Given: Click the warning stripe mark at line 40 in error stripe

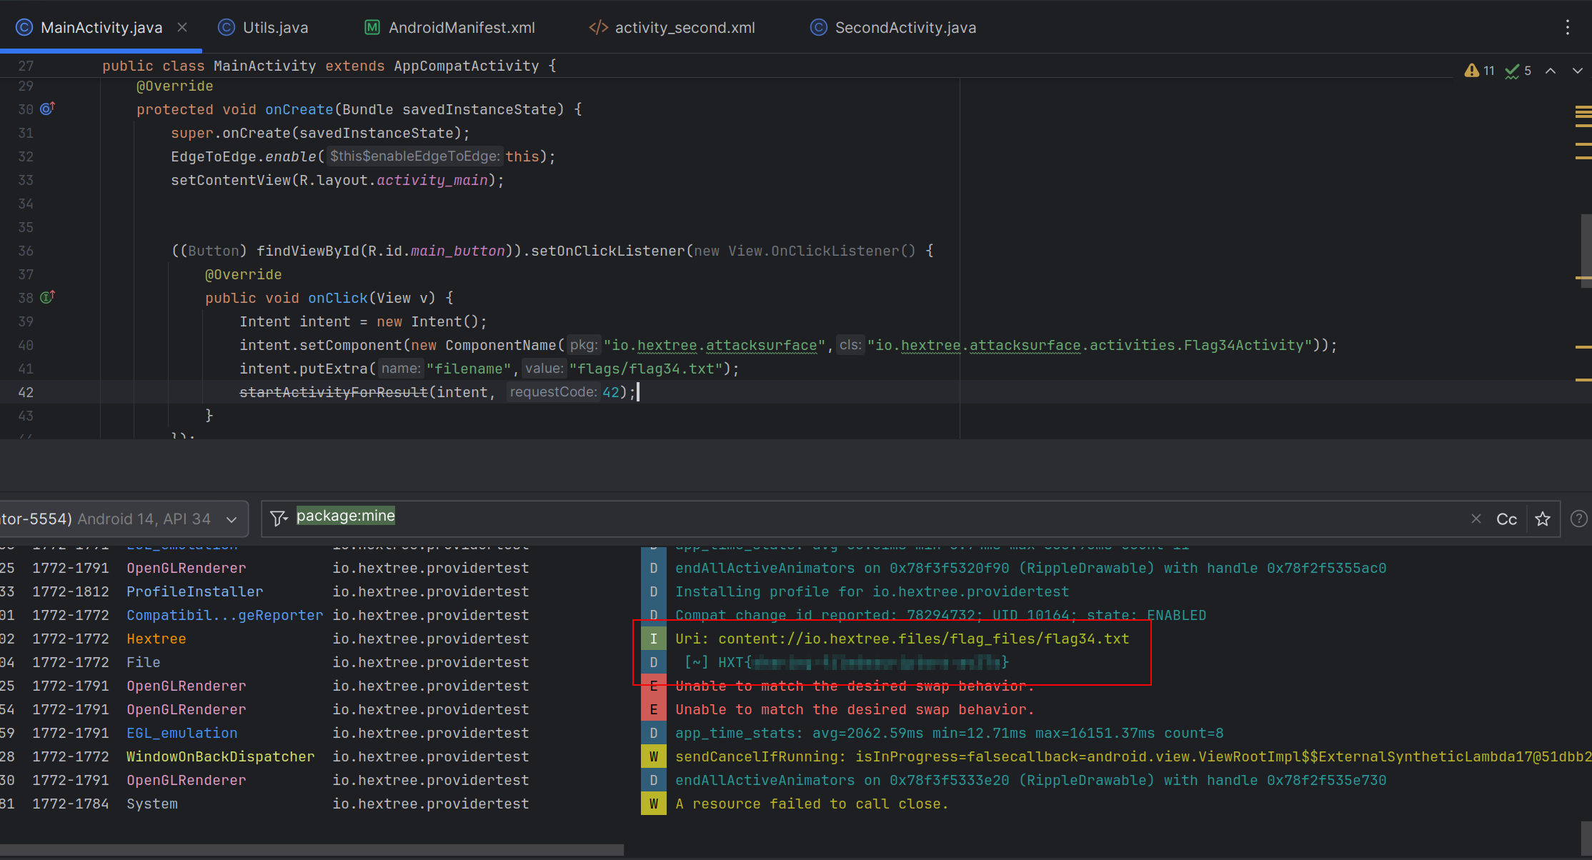Looking at the screenshot, I should (x=1583, y=347).
